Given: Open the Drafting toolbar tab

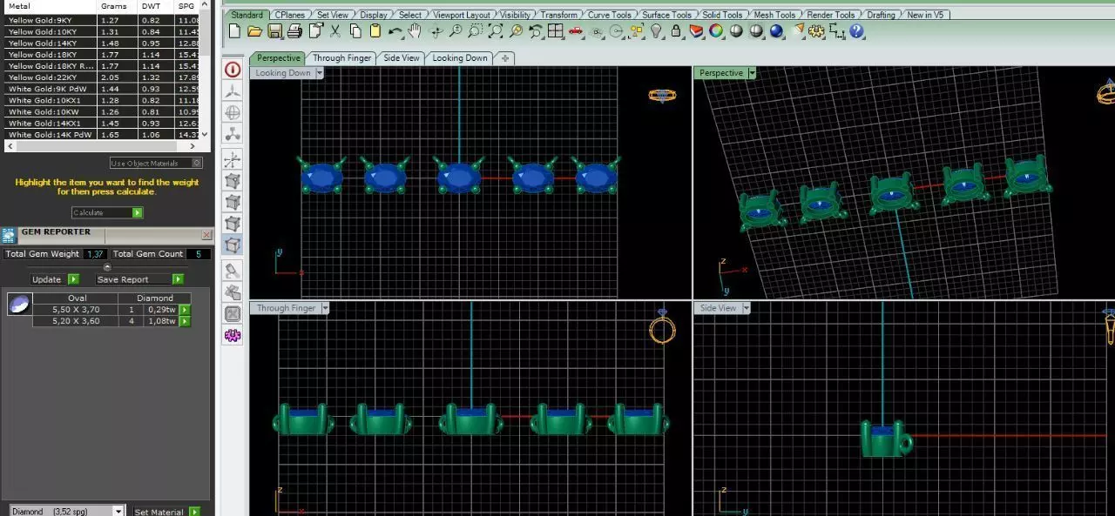Looking at the screenshot, I should click(881, 15).
